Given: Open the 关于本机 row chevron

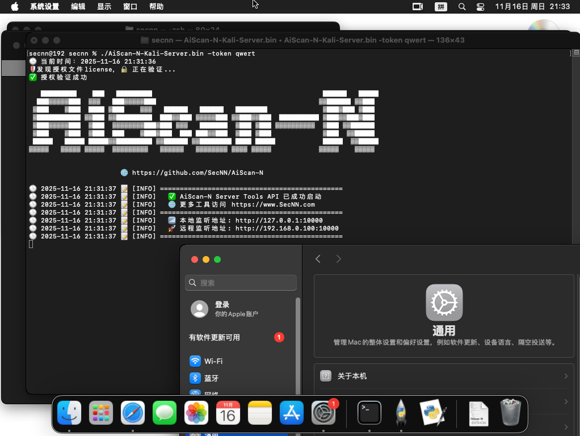Looking at the screenshot, I should [x=566, y=376].
